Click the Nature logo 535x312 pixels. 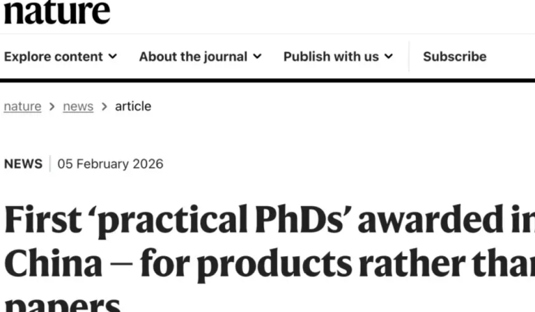tap(56, 11)
